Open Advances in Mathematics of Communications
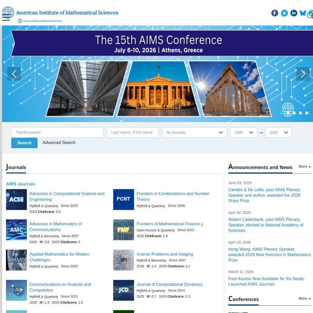Screen dimensions: 313x313 pyautogui.click(x=56, y=227)
